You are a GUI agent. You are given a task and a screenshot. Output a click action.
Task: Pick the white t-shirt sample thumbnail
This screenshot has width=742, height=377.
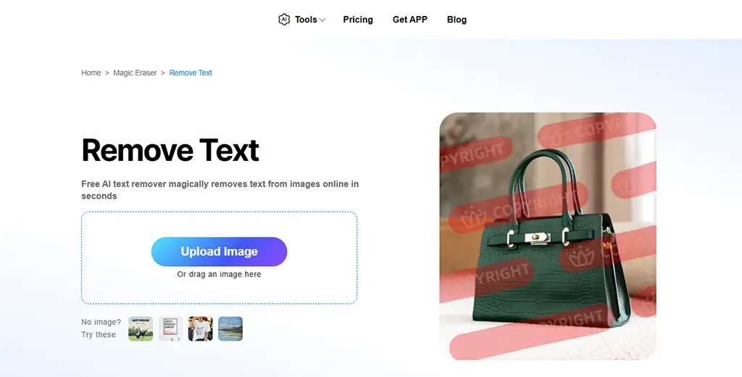[200, 328]
